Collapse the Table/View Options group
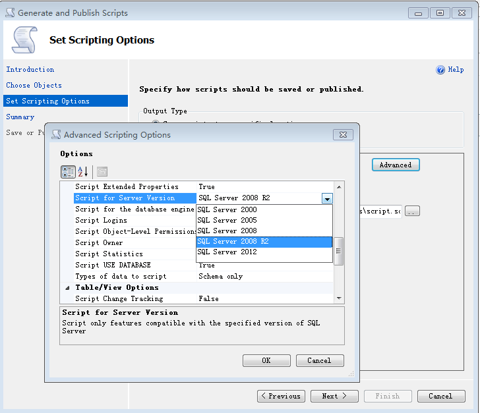480x413 pixels. [67, 288]
